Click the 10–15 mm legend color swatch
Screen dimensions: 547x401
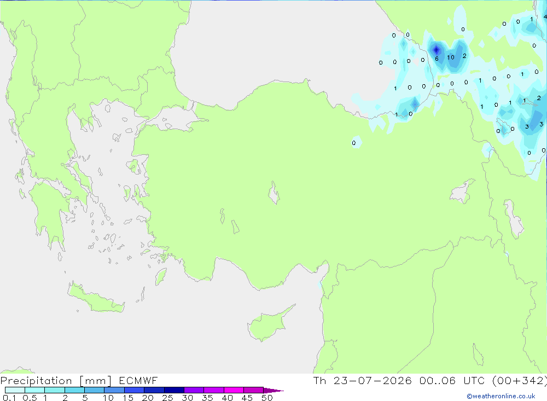pos(114,390)
